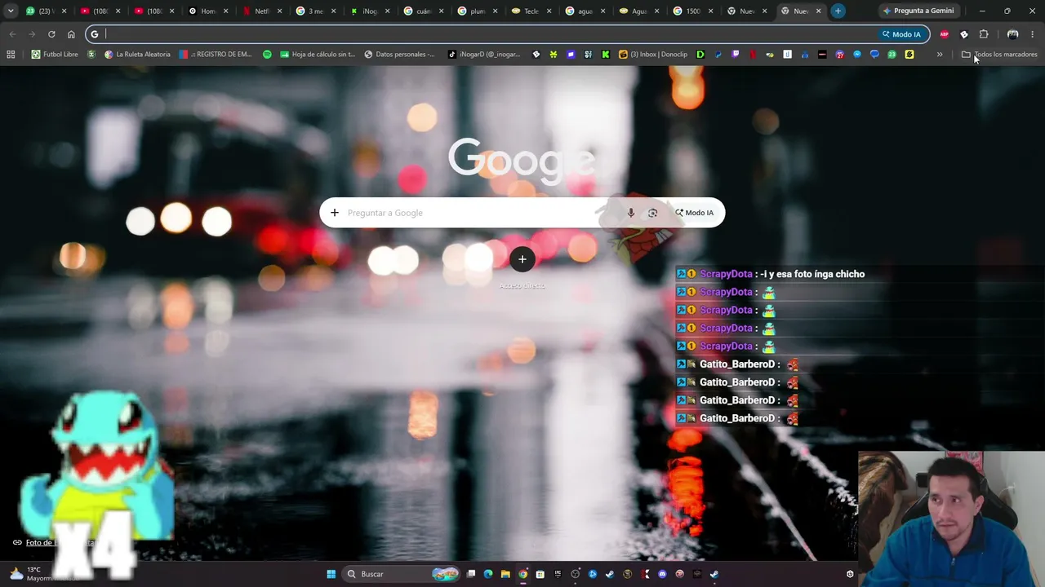Go to the browser home page
The image size is (1045, 587).
(71, 34)
